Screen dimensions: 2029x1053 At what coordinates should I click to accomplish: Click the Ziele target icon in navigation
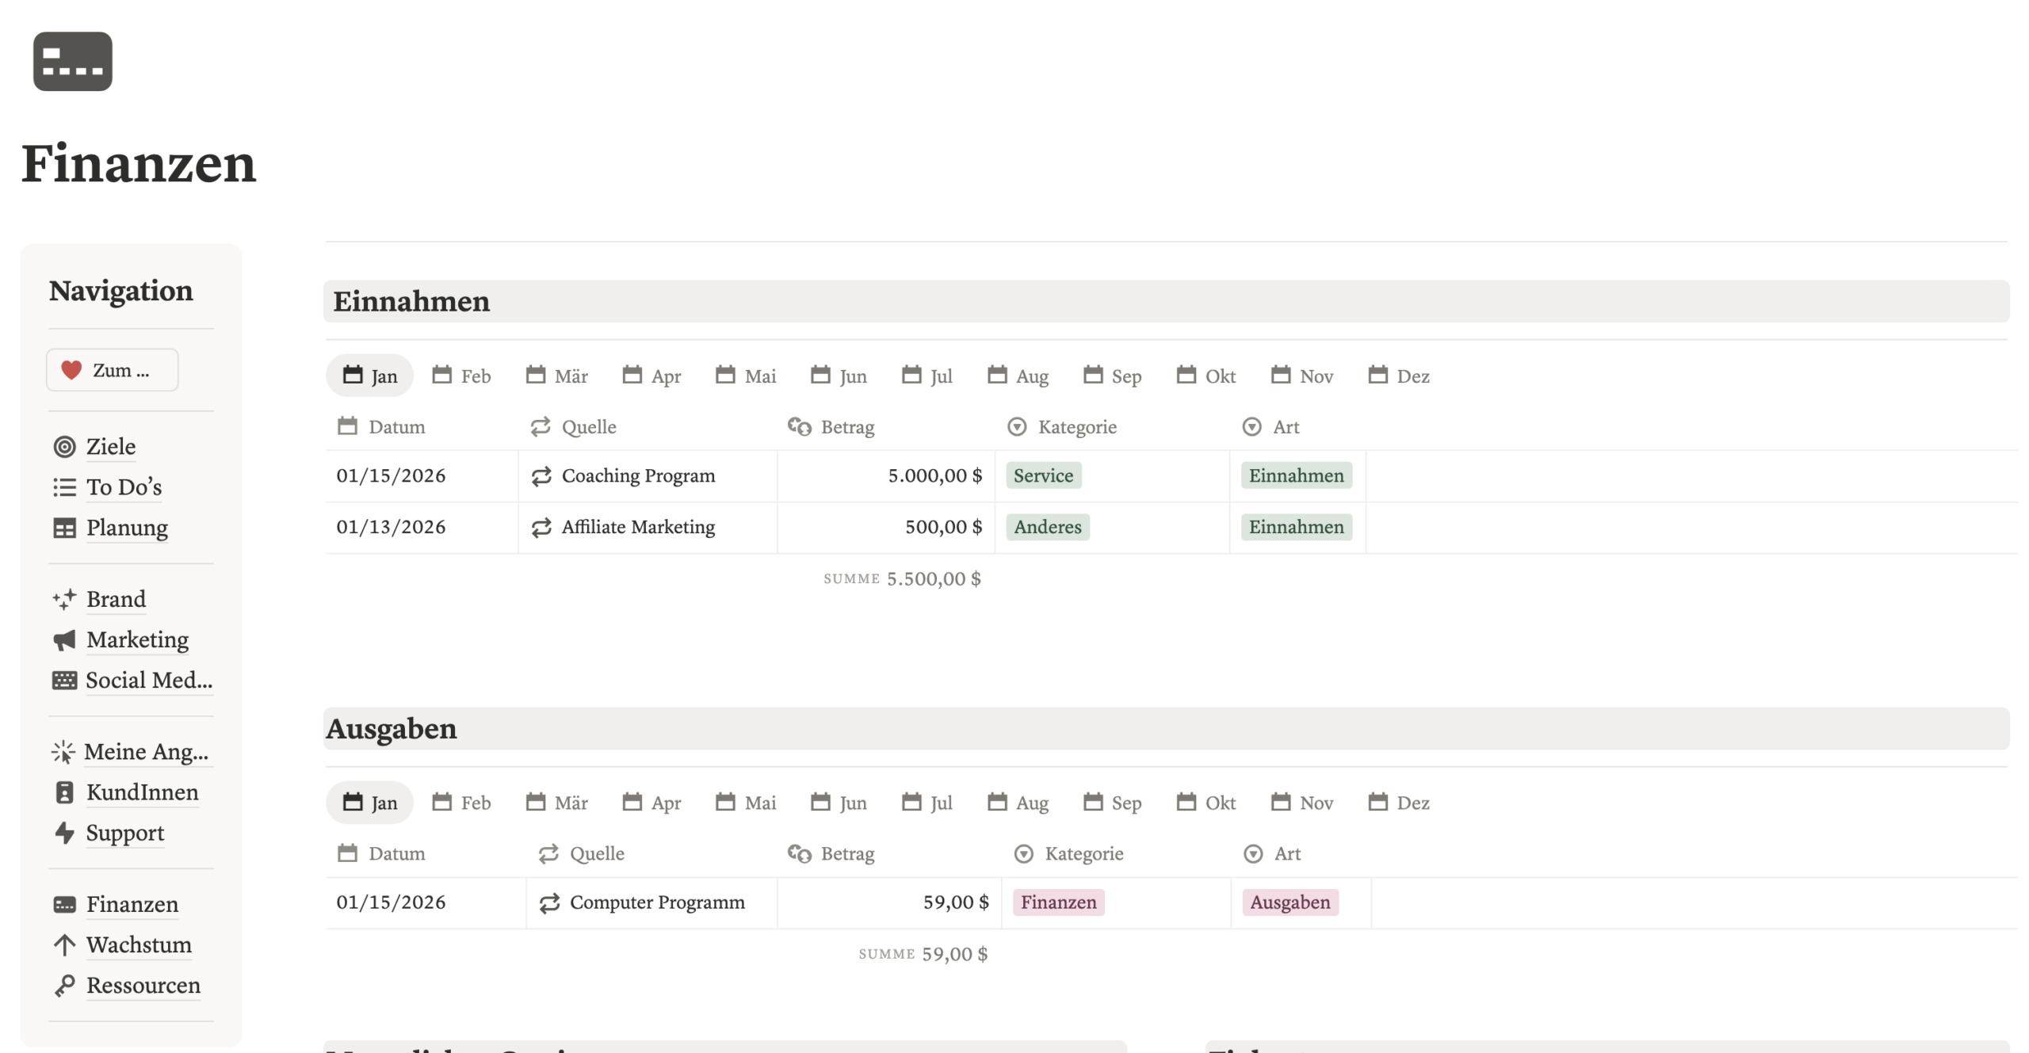tap(64, 447)
